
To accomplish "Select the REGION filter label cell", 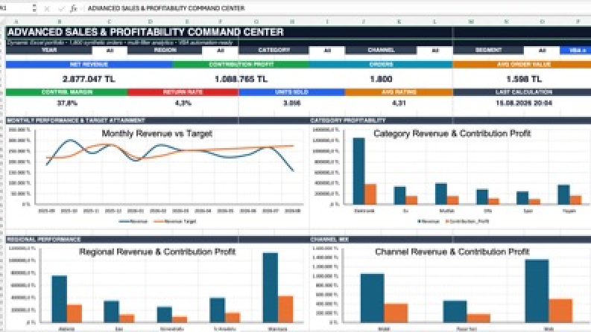I will pyautogui.click(x=165, y=51).
